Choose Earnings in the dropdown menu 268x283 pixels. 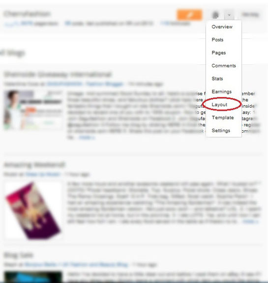222,92
